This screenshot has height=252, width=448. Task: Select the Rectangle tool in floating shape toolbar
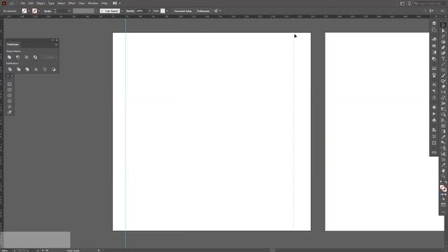[x=9, y=84]
